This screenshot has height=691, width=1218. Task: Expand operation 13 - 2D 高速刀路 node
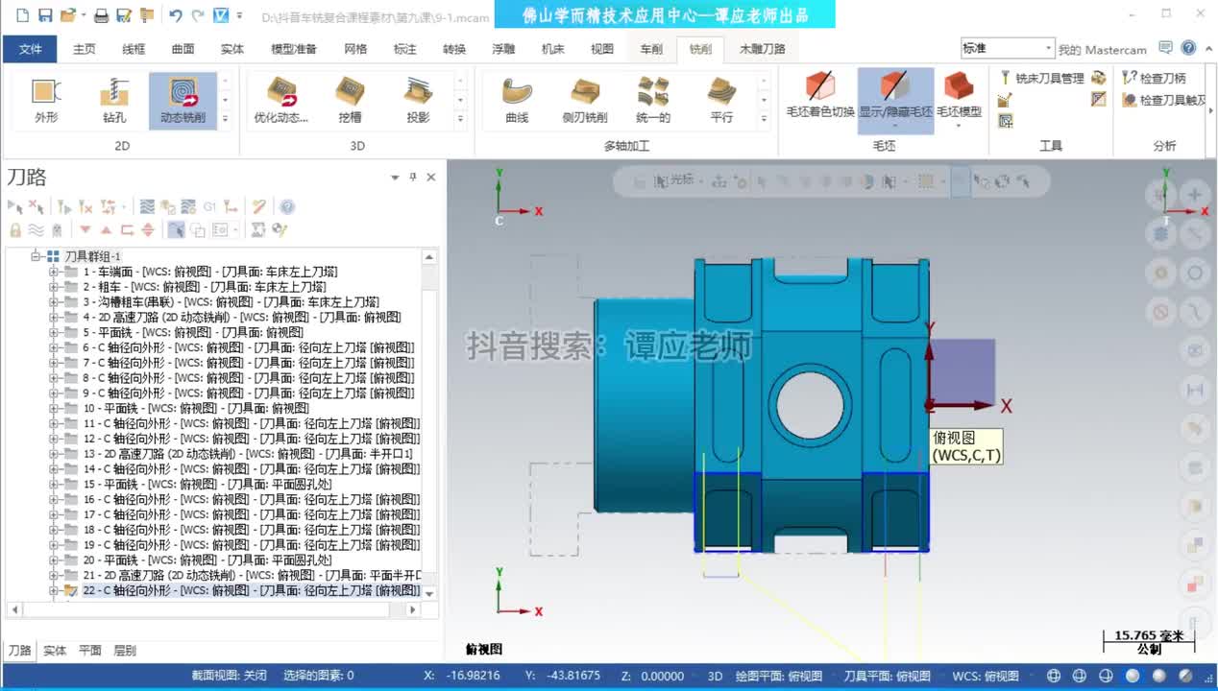click(x=54, y=454)
